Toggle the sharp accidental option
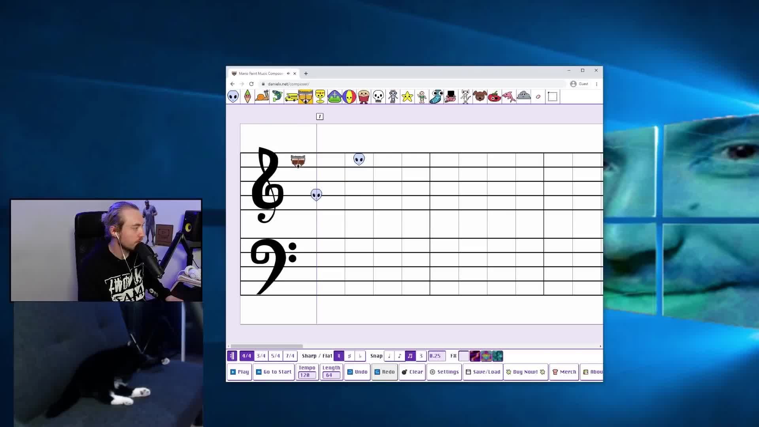759x427 pixels. (349, 356)
